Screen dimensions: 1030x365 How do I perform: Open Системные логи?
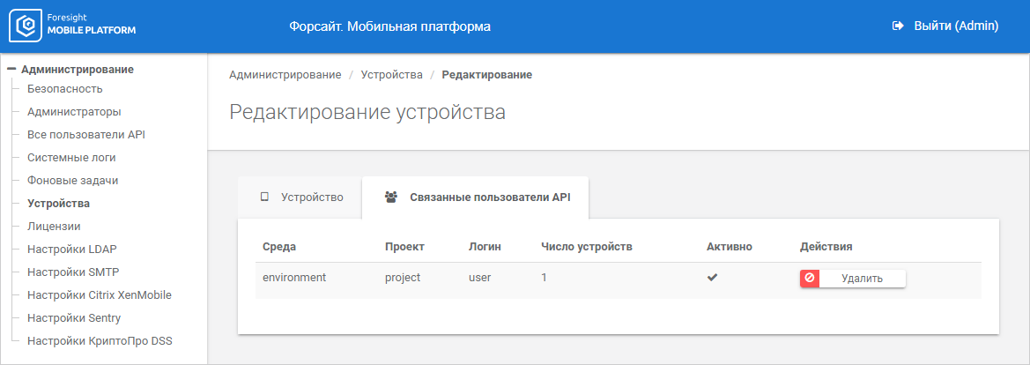pyautogui.click(x=71, y=158)
